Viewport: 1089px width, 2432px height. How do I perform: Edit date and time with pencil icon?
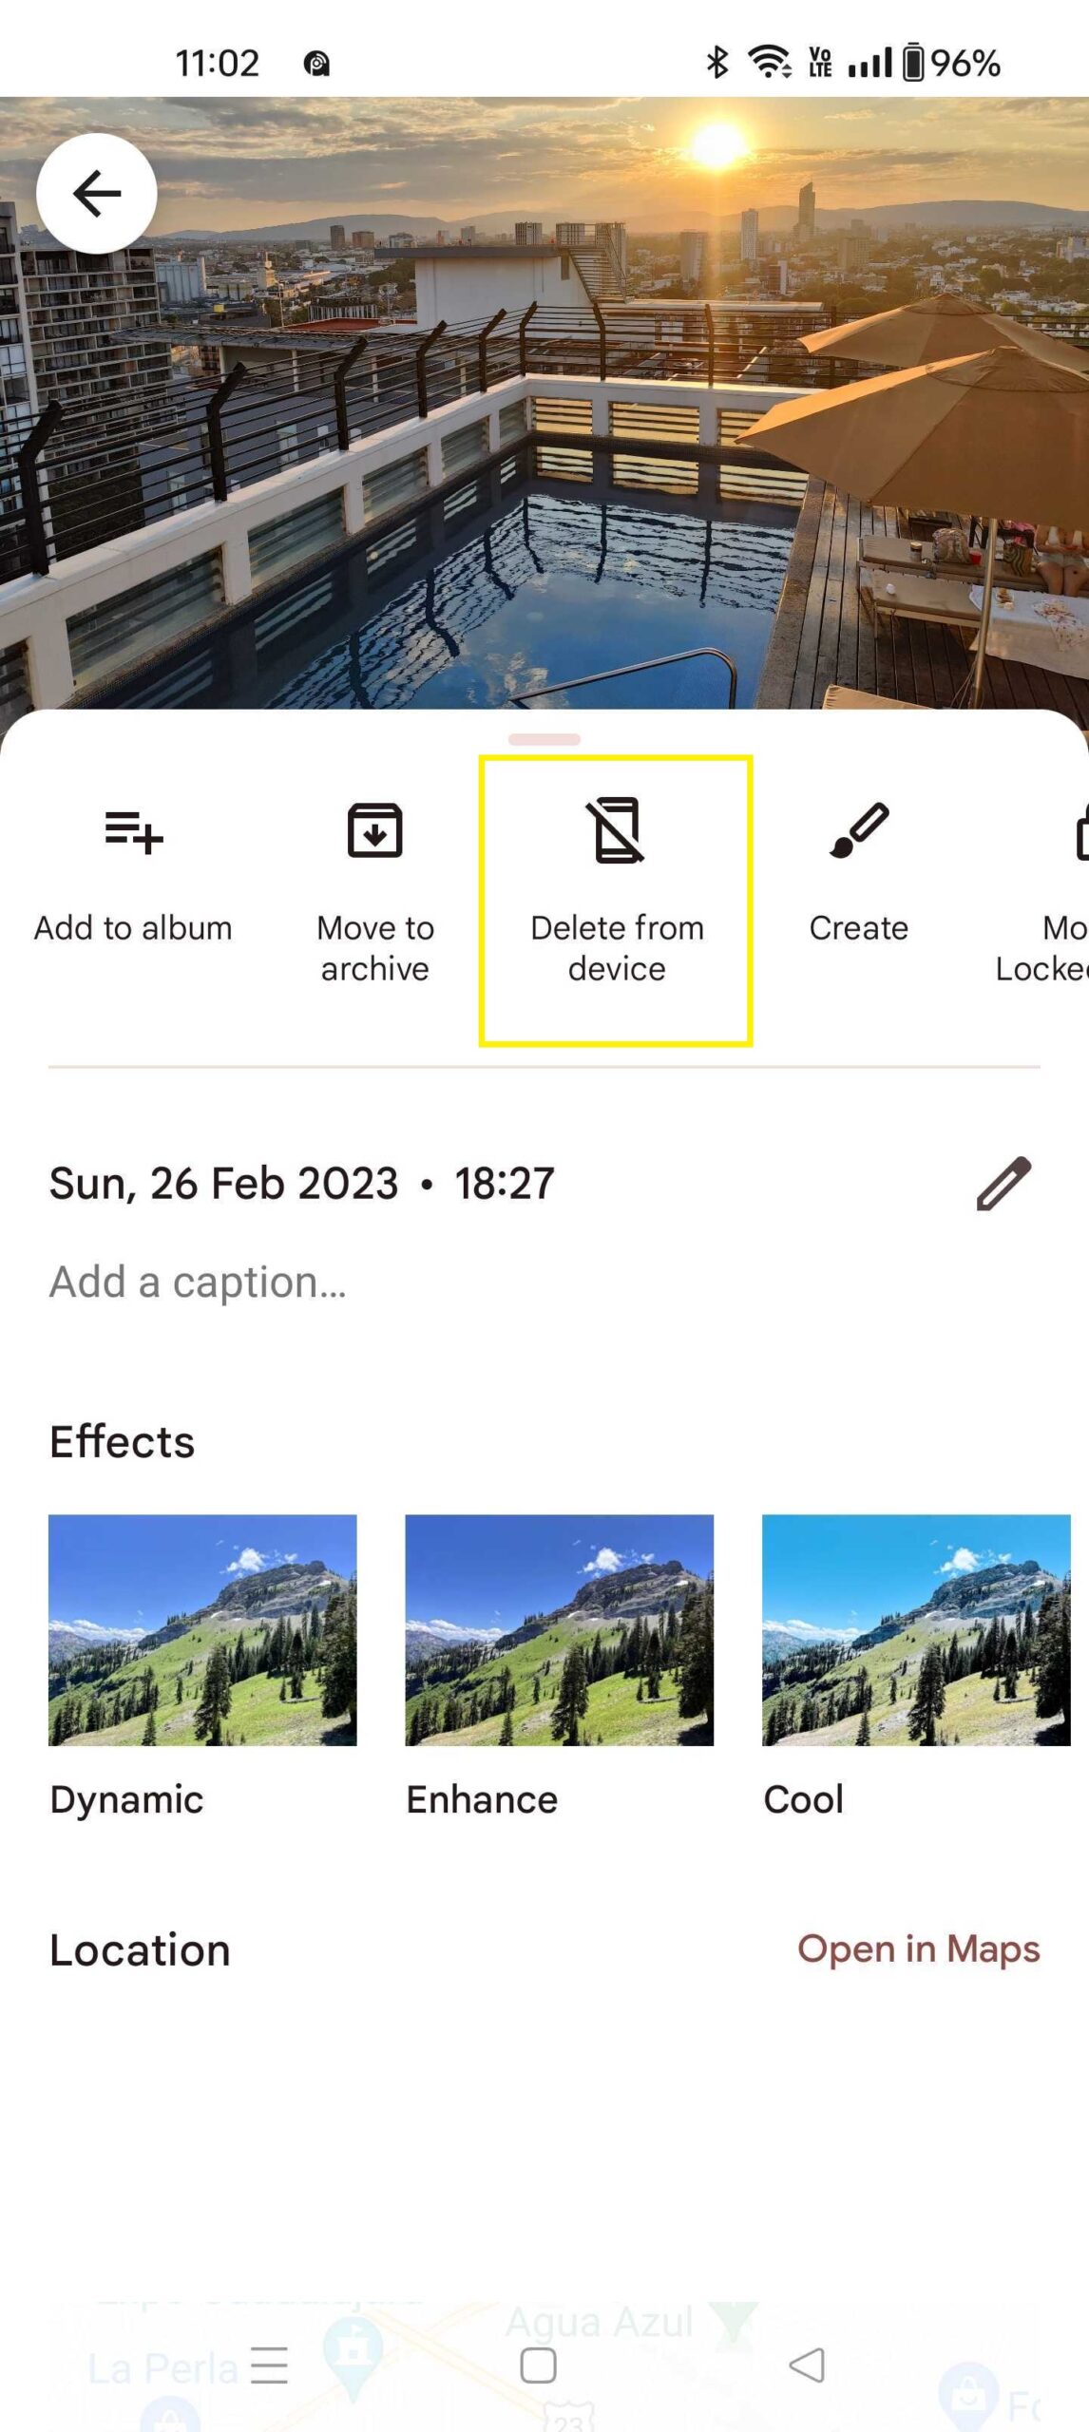pyautogui.click(x=1003, y=1184)
